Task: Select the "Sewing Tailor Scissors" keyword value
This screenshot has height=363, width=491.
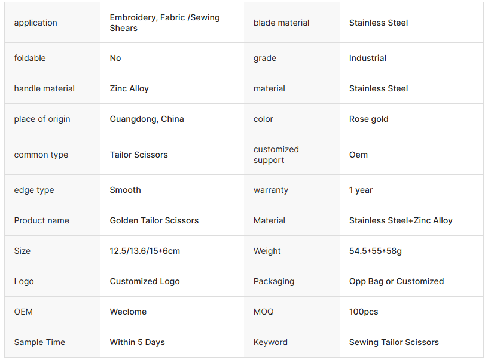Action: coord(394,342)
